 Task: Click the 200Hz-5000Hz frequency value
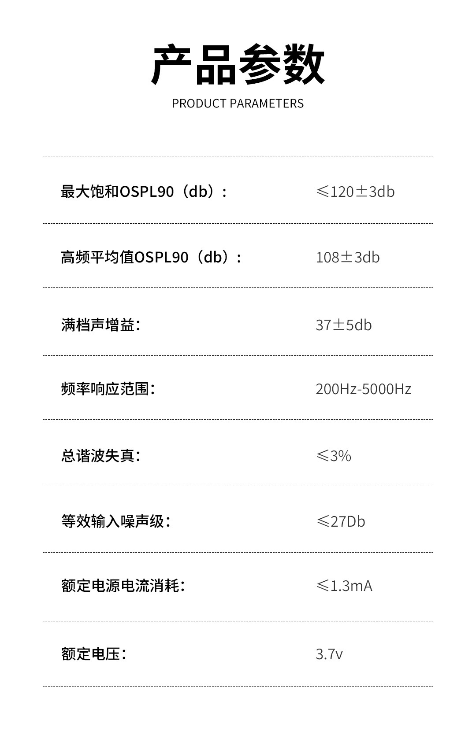[363, 389]
